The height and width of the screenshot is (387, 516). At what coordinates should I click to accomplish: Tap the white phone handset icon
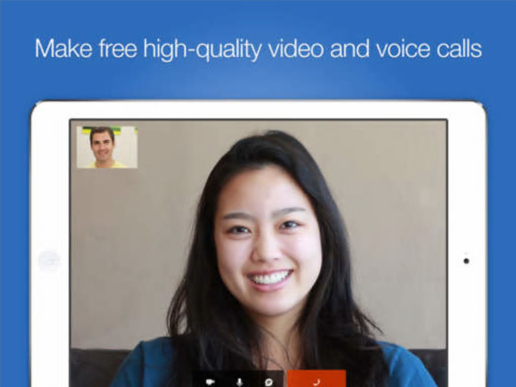point(317,382)
